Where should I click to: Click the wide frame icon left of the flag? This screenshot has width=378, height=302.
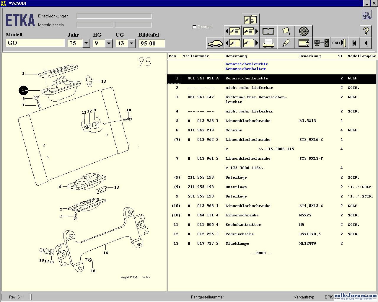point(268,31)
